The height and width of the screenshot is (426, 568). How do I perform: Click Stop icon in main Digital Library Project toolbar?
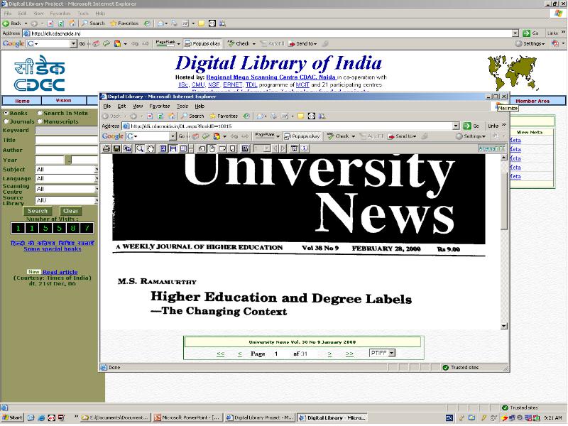pos(50,23)
